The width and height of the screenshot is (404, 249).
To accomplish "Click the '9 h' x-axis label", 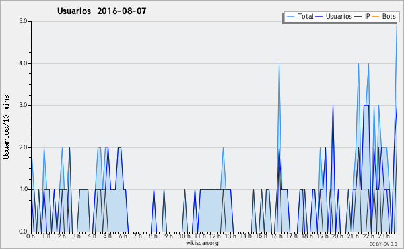I will click(x=168, y=236).
